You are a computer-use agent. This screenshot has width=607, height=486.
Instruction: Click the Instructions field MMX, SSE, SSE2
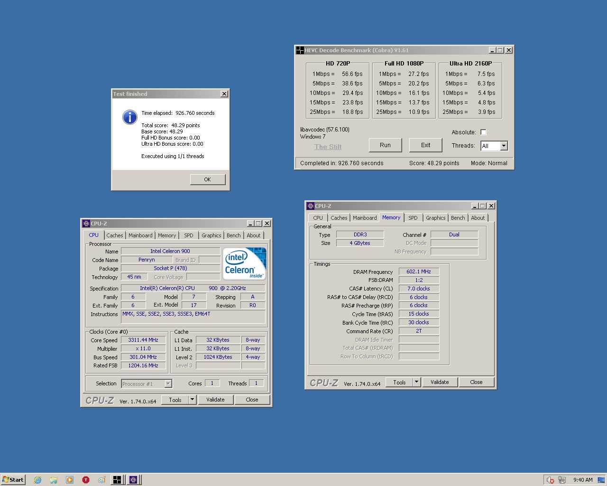tap(193, 317)
